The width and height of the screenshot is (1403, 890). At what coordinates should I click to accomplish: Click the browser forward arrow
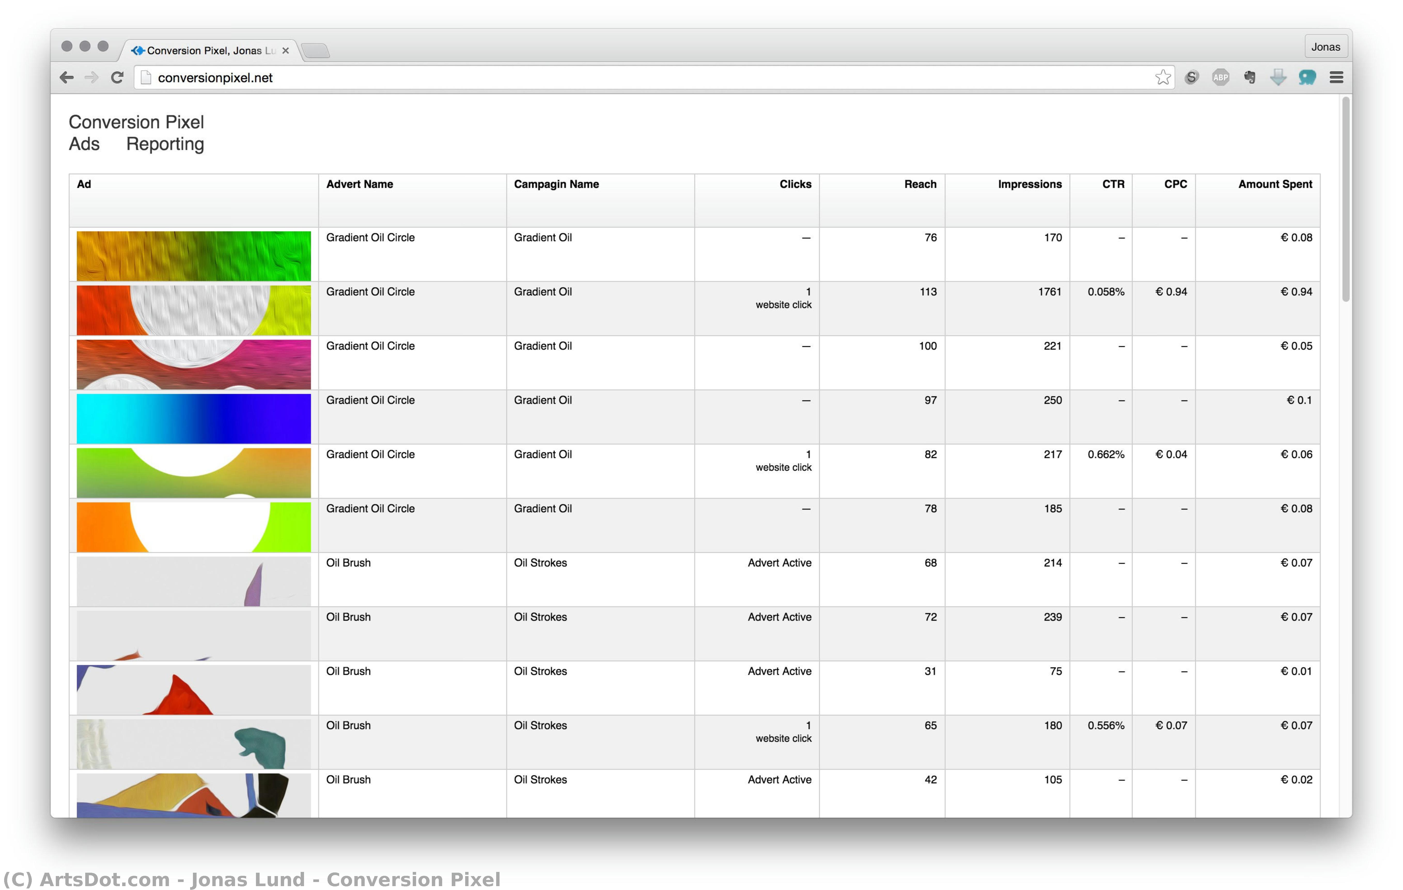[91, 77]
